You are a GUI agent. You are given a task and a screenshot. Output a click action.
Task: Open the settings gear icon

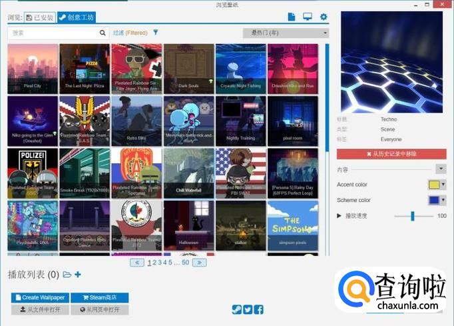coord(324,17)
